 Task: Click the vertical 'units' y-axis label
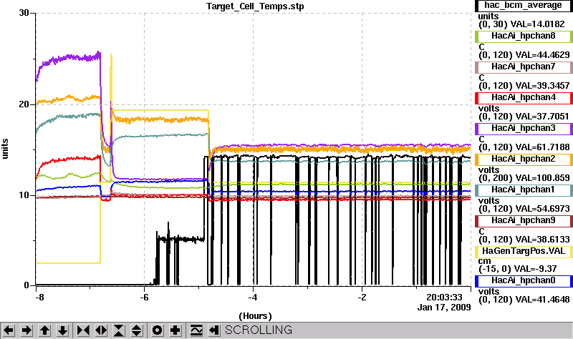tap(5, 149)
